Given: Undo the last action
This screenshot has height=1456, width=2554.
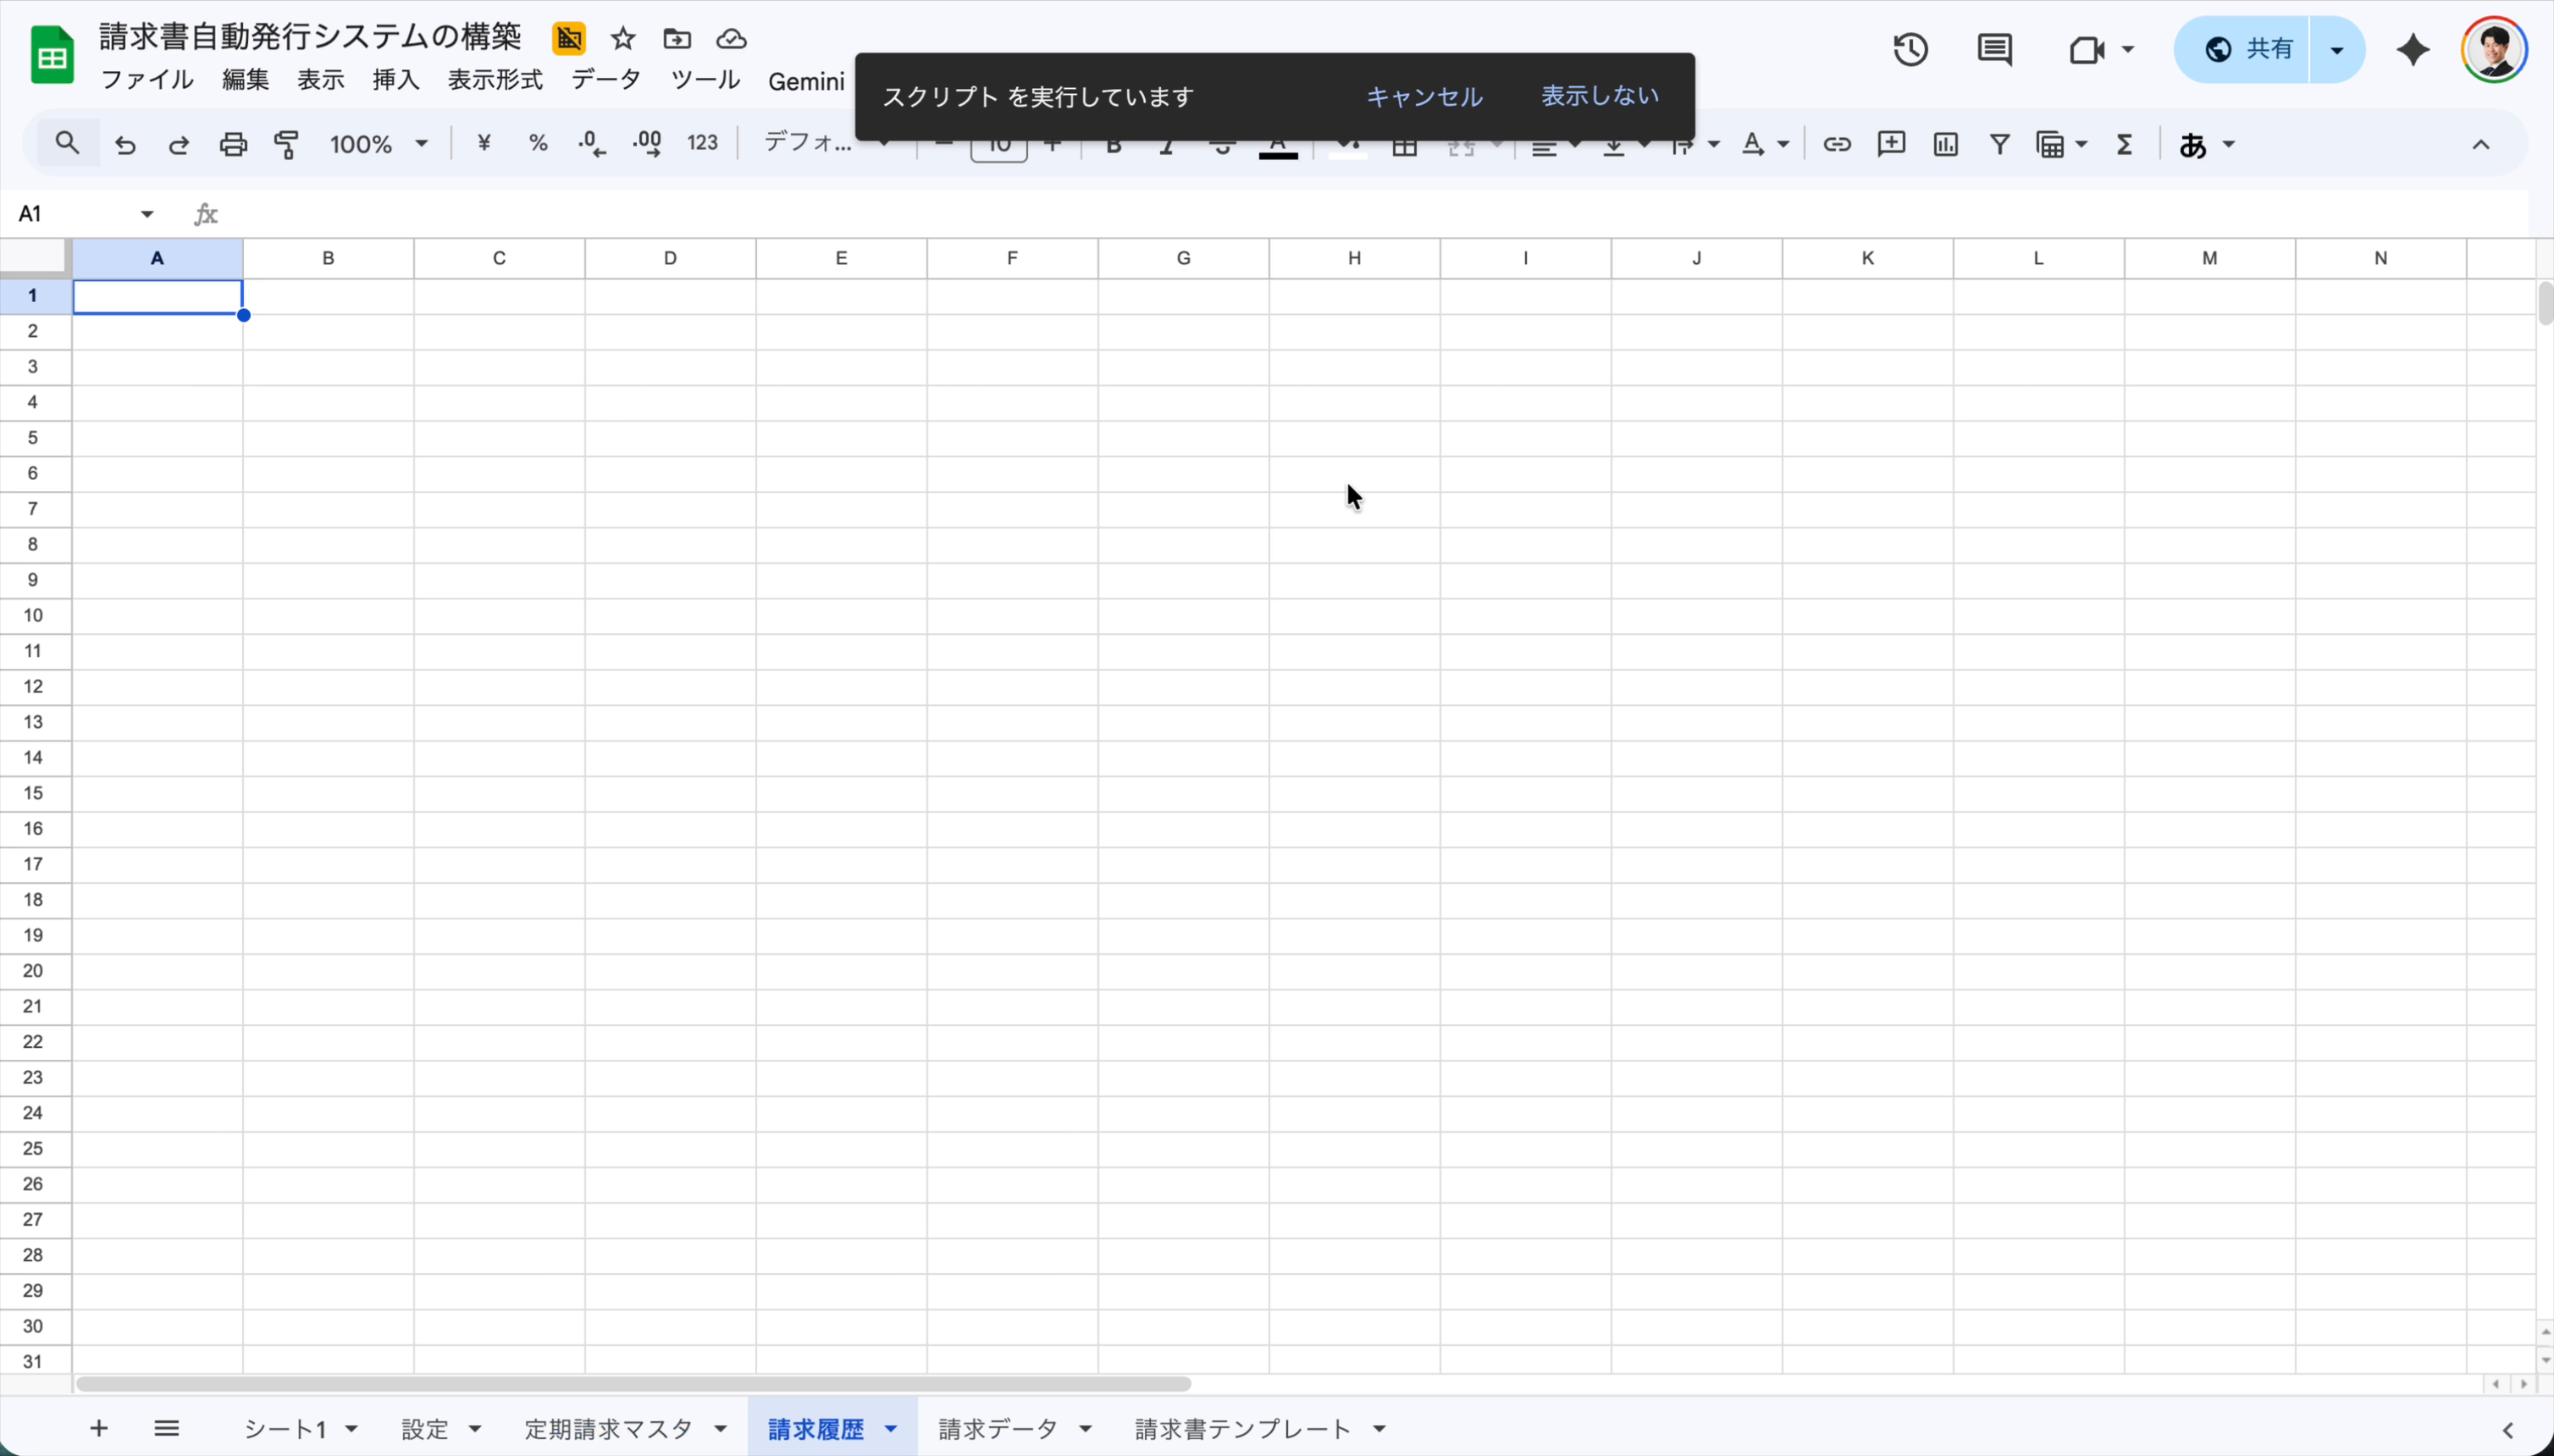Looking at the screenshot, I should pos(124,143).
